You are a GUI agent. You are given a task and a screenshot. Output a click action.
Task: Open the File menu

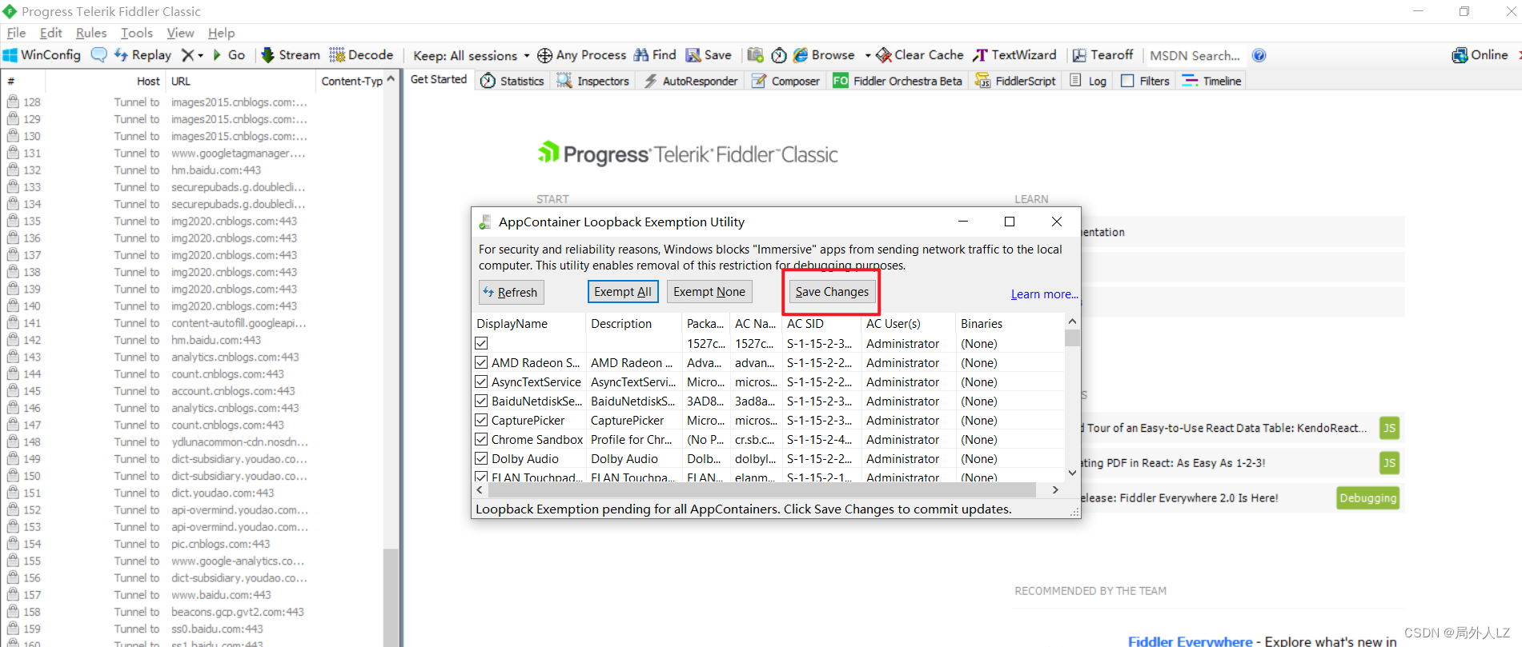tap(16, 33)
